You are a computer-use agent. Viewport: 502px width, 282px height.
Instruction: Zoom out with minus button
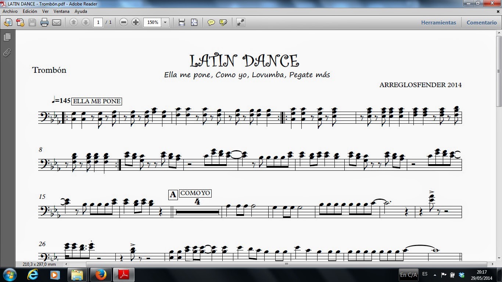(124, 22)
